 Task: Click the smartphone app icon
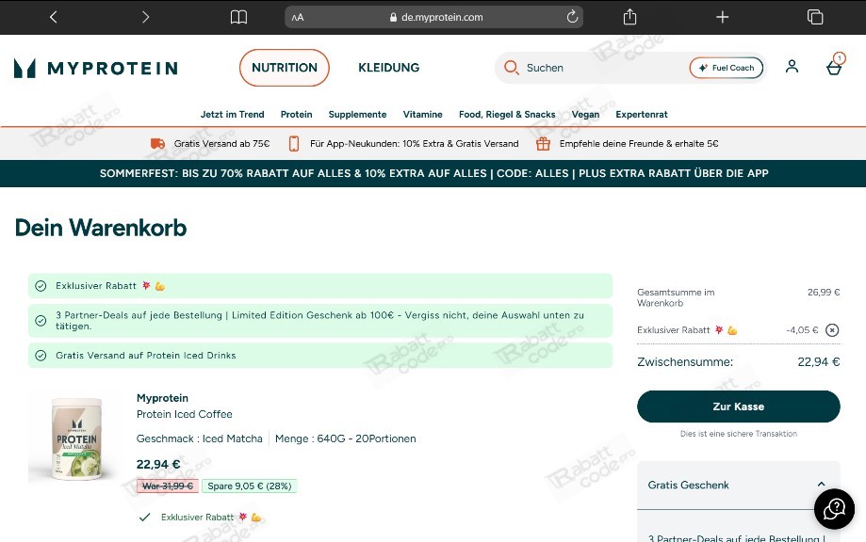pyautogui.click(x=294, y=144)
